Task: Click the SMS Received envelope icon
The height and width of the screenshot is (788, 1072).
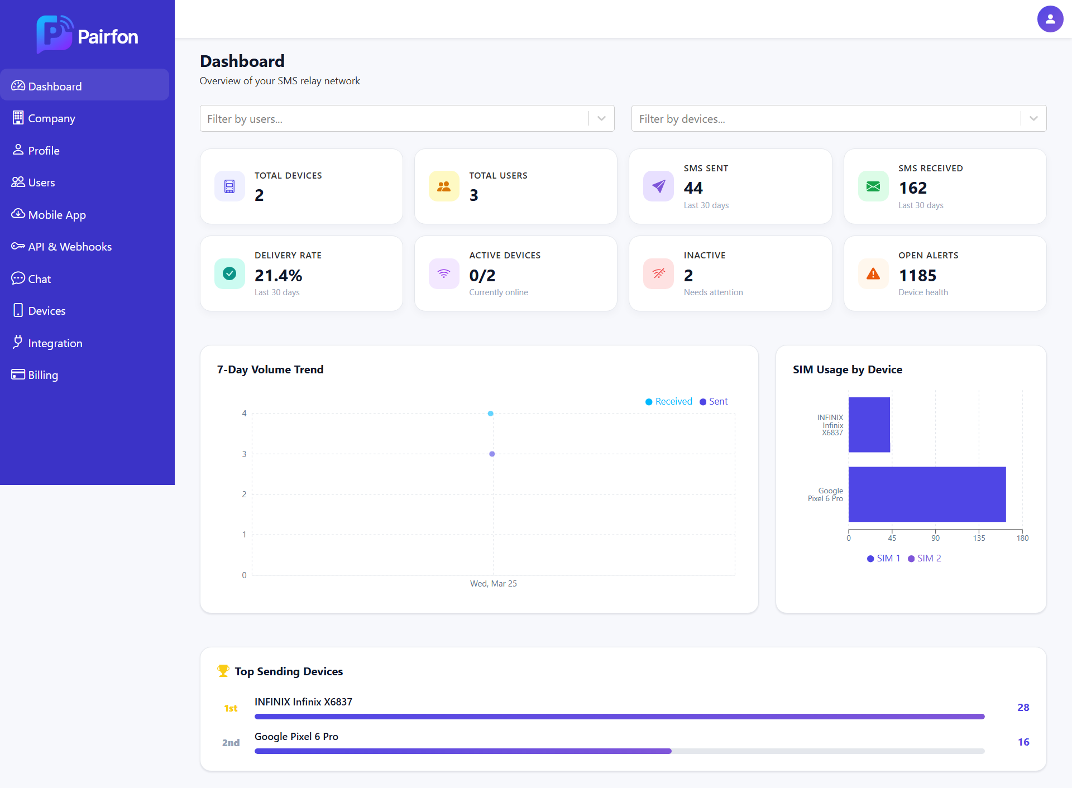Action: [x=873, y=186]
